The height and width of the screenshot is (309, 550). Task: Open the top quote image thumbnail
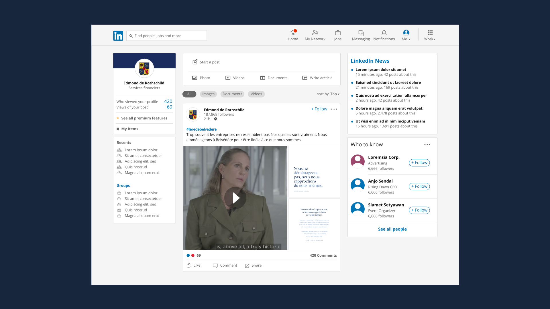click(x=314, y=172)
